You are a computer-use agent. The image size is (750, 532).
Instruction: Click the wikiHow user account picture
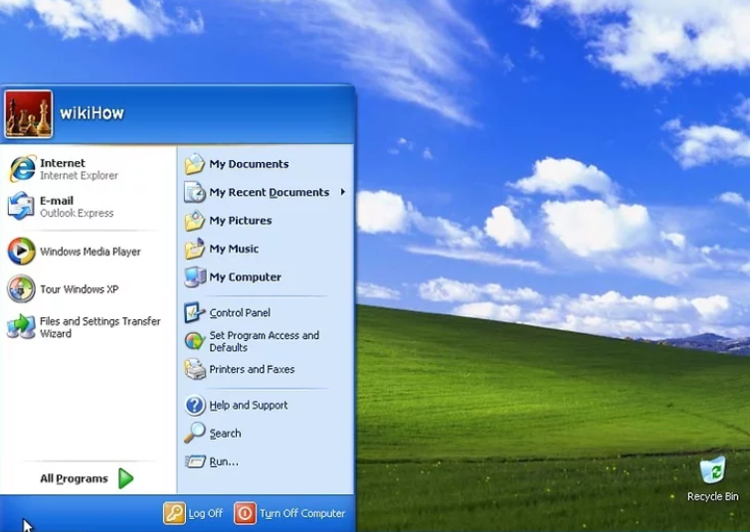pos(29,113)
